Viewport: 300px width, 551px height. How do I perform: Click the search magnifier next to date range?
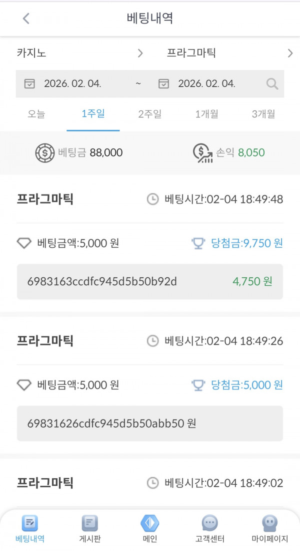click(x=272, y=84)
